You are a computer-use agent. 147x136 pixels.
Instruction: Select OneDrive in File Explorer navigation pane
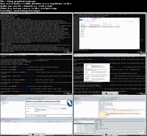coord(83,33)
